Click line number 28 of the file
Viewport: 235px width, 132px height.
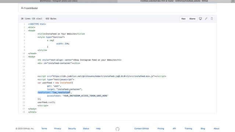(x=23, y=112)
